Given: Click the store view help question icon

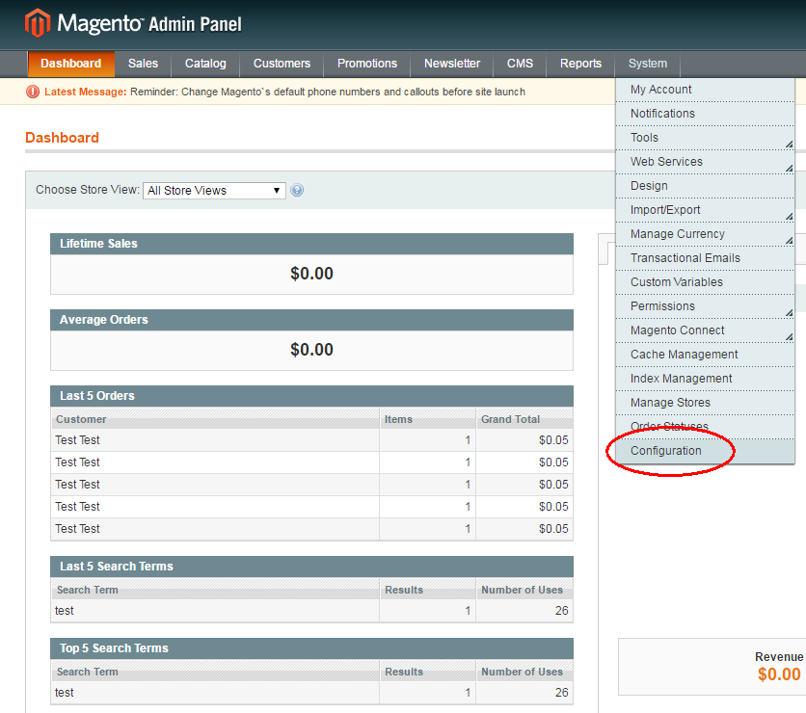Looking at the screenshot, I should (297, 190).
